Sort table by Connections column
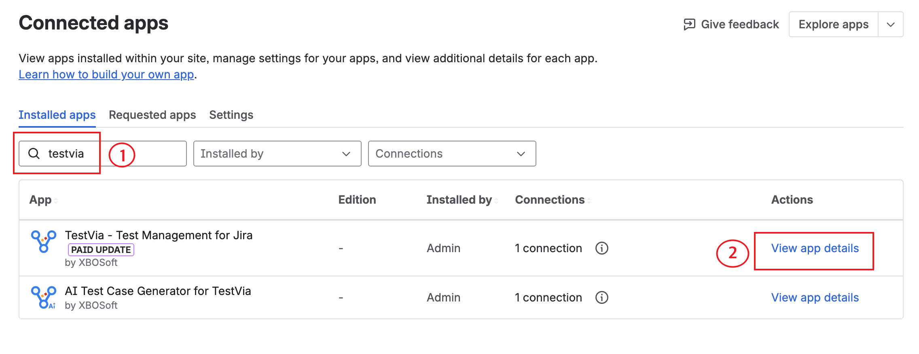Viewport: 919px width, 354px height. click(x=589, y=200)
